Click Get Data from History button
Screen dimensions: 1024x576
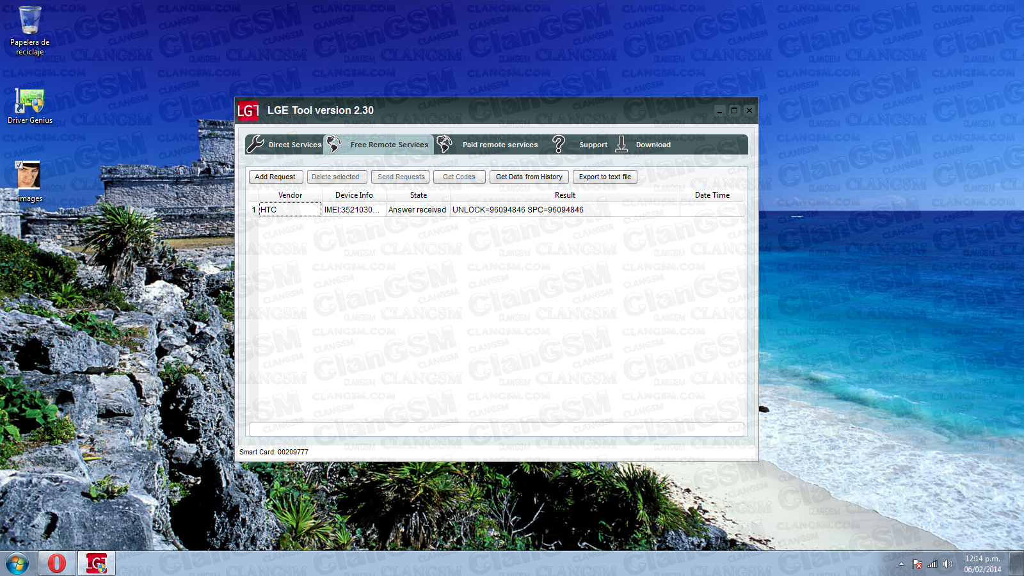coord(529,177)
